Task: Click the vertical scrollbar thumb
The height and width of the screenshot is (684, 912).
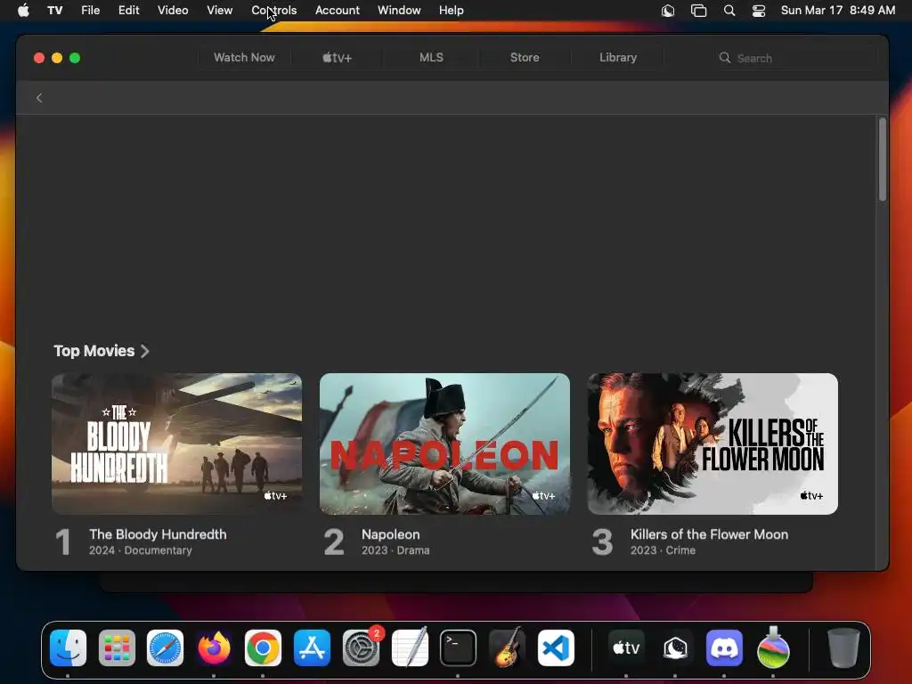Action: click(x=883, y=159)
